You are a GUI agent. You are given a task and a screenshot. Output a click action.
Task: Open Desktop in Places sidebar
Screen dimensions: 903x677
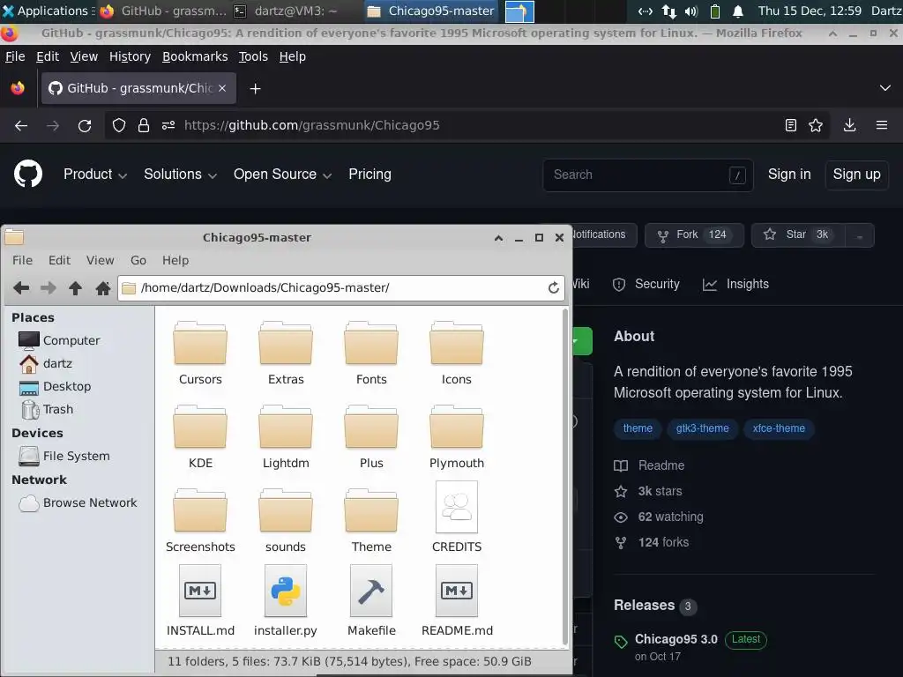[x=56, y=386]
